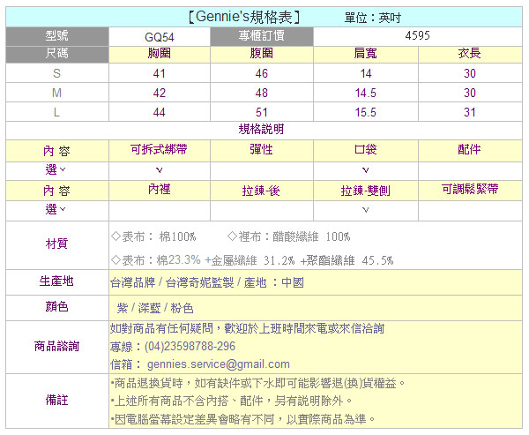Click the 拉鍊-後 feature header
The height and width of the screenshot is (435, 529).
(x=261, y=191)
